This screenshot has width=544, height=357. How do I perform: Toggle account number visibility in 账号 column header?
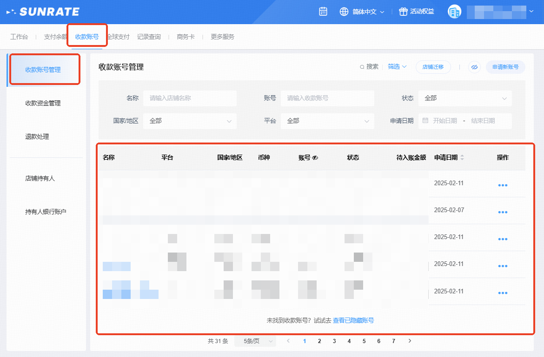[x=315, y=158]
